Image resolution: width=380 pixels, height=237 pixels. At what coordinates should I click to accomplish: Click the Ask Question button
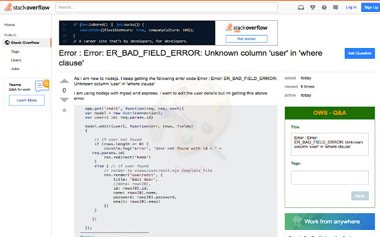(x=359, y=53)
